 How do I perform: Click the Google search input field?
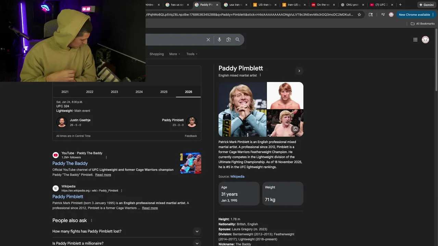pyautogui.click(x=175, y=40)
